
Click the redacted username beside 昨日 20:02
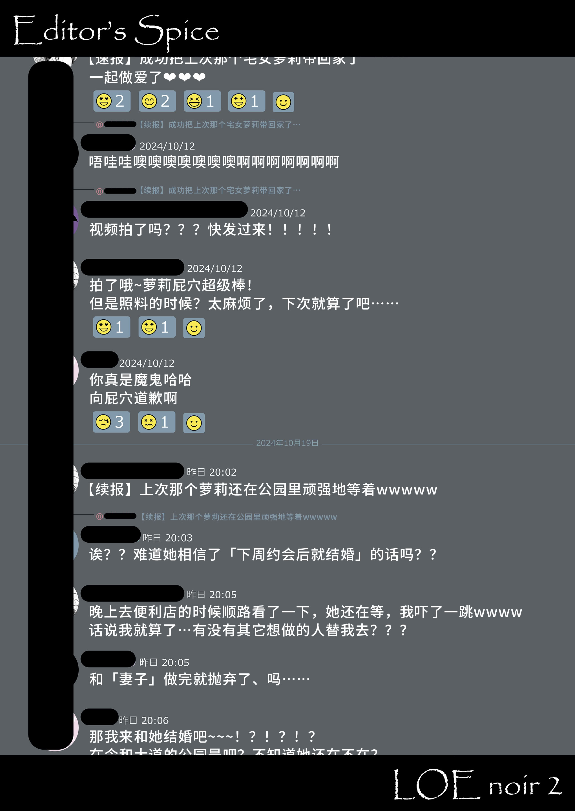coord(132,471)
